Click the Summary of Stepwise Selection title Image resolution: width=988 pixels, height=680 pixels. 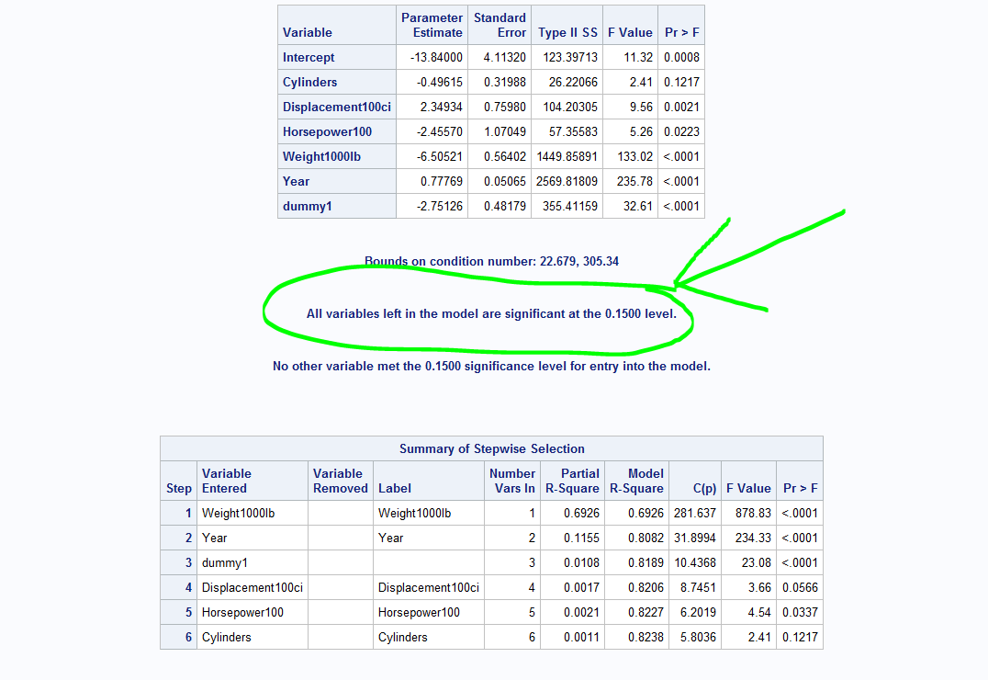click(491, 448)
